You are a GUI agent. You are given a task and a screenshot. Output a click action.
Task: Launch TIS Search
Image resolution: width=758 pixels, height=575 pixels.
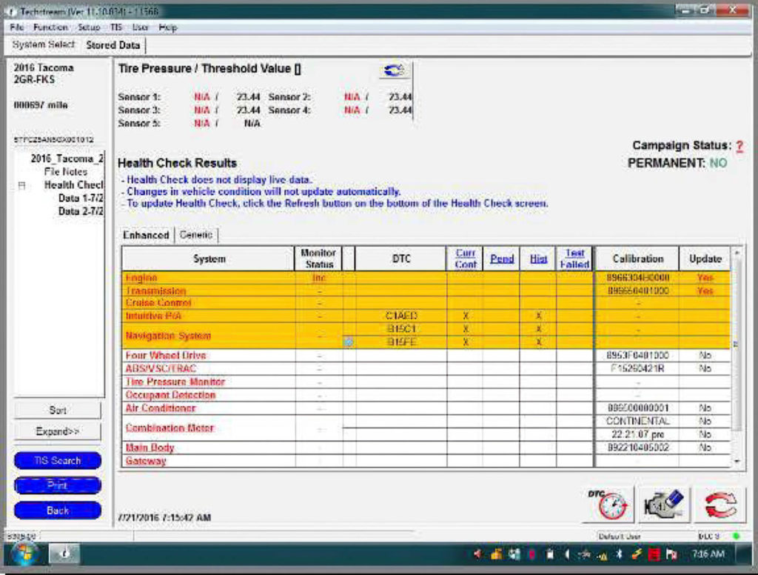(x=58, y=461)
